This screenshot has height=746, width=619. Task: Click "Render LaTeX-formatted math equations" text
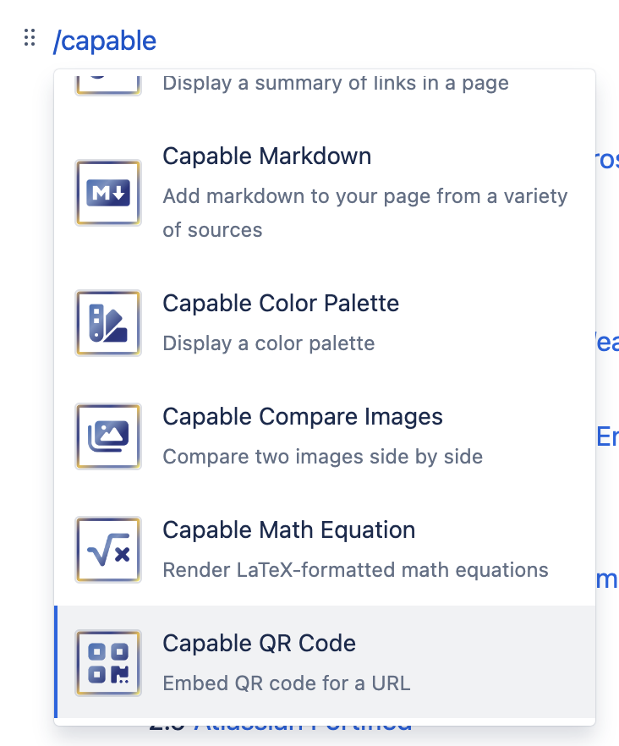(x=355, y=570)
